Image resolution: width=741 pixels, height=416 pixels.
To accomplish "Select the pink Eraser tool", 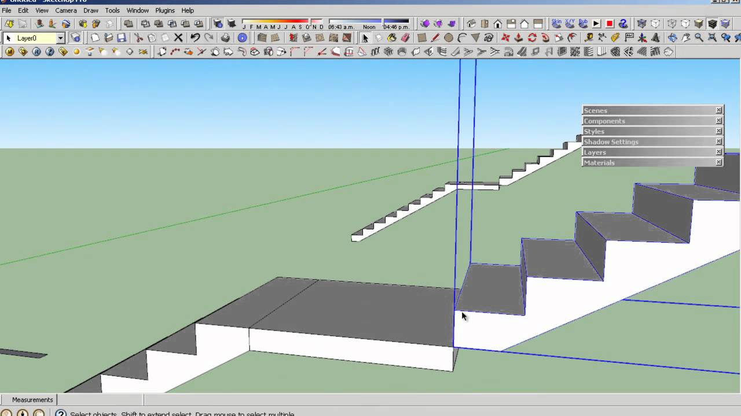I will (x=405, y=38).
